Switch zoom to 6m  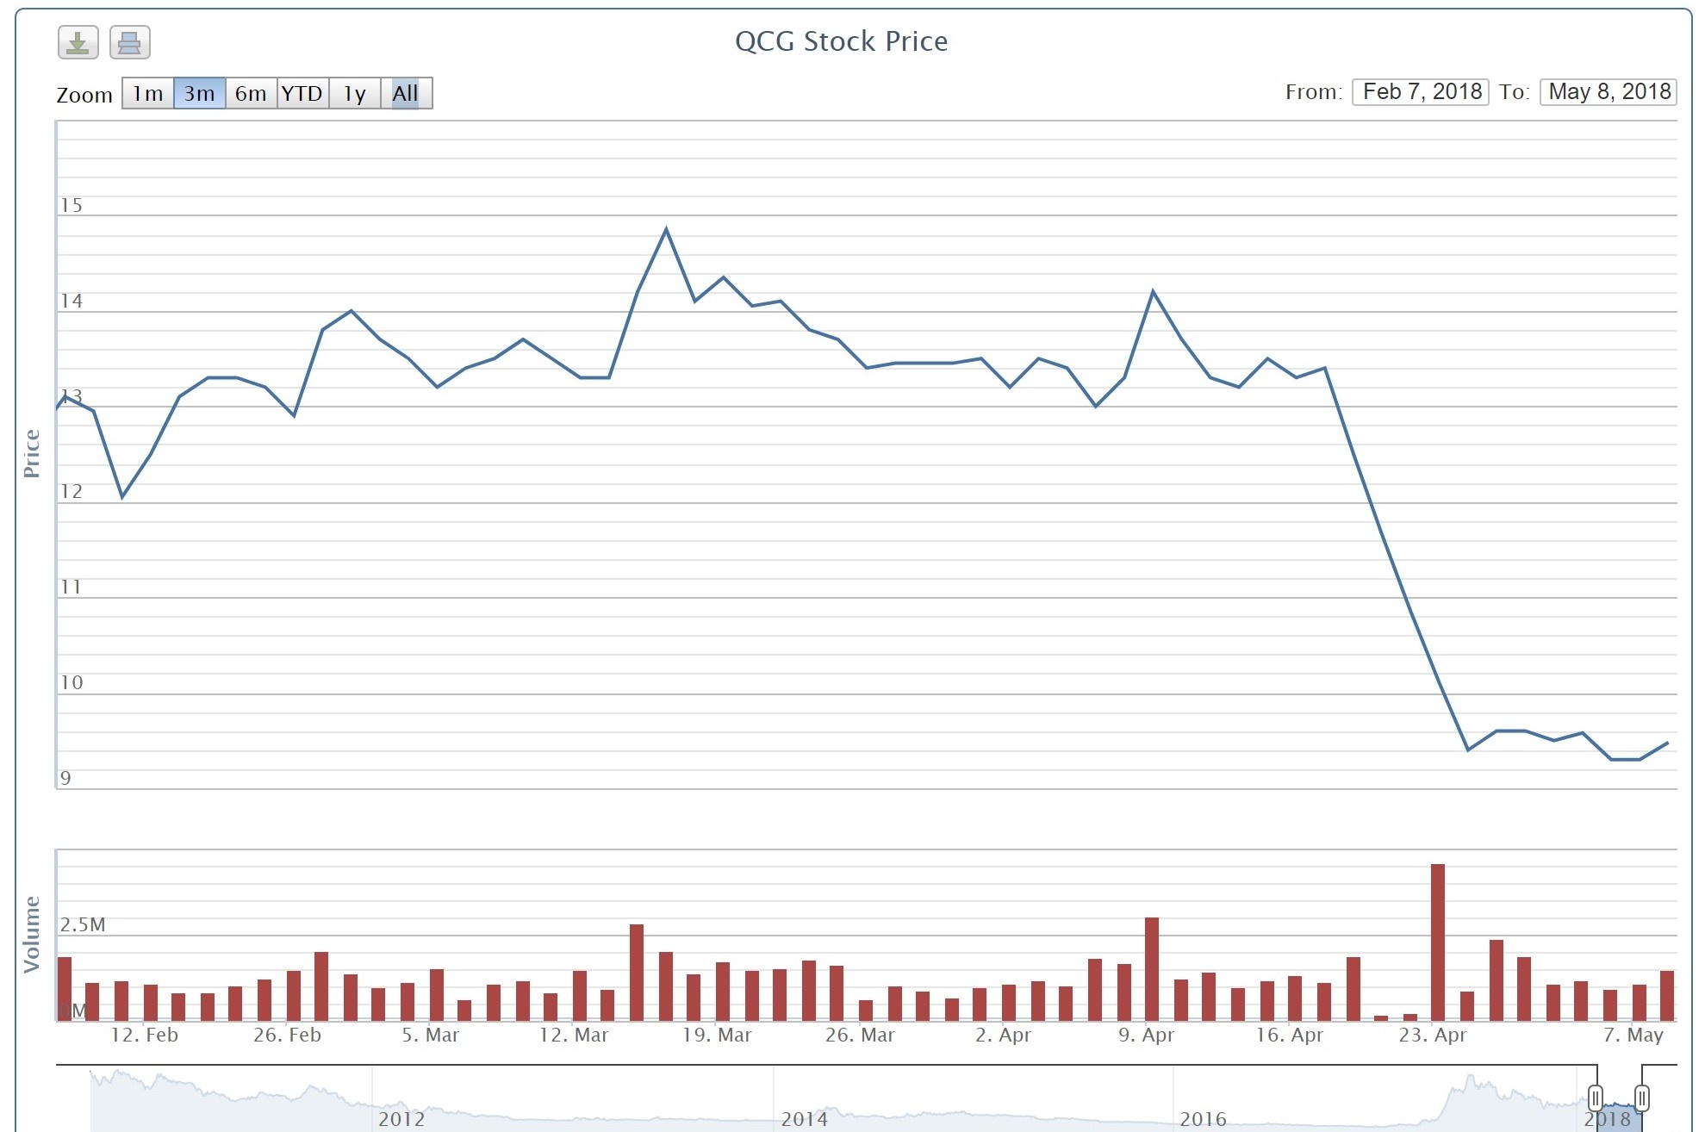pyautogui.click(x=251, y=93)
